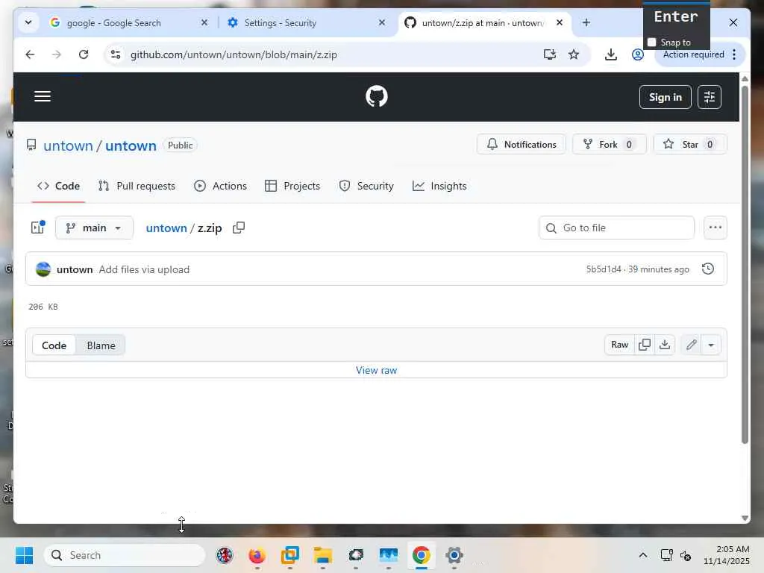The image size is (764, 573).
Task: Open untown owner link in header
Action: pyautogui.click(x=68, y=145)
